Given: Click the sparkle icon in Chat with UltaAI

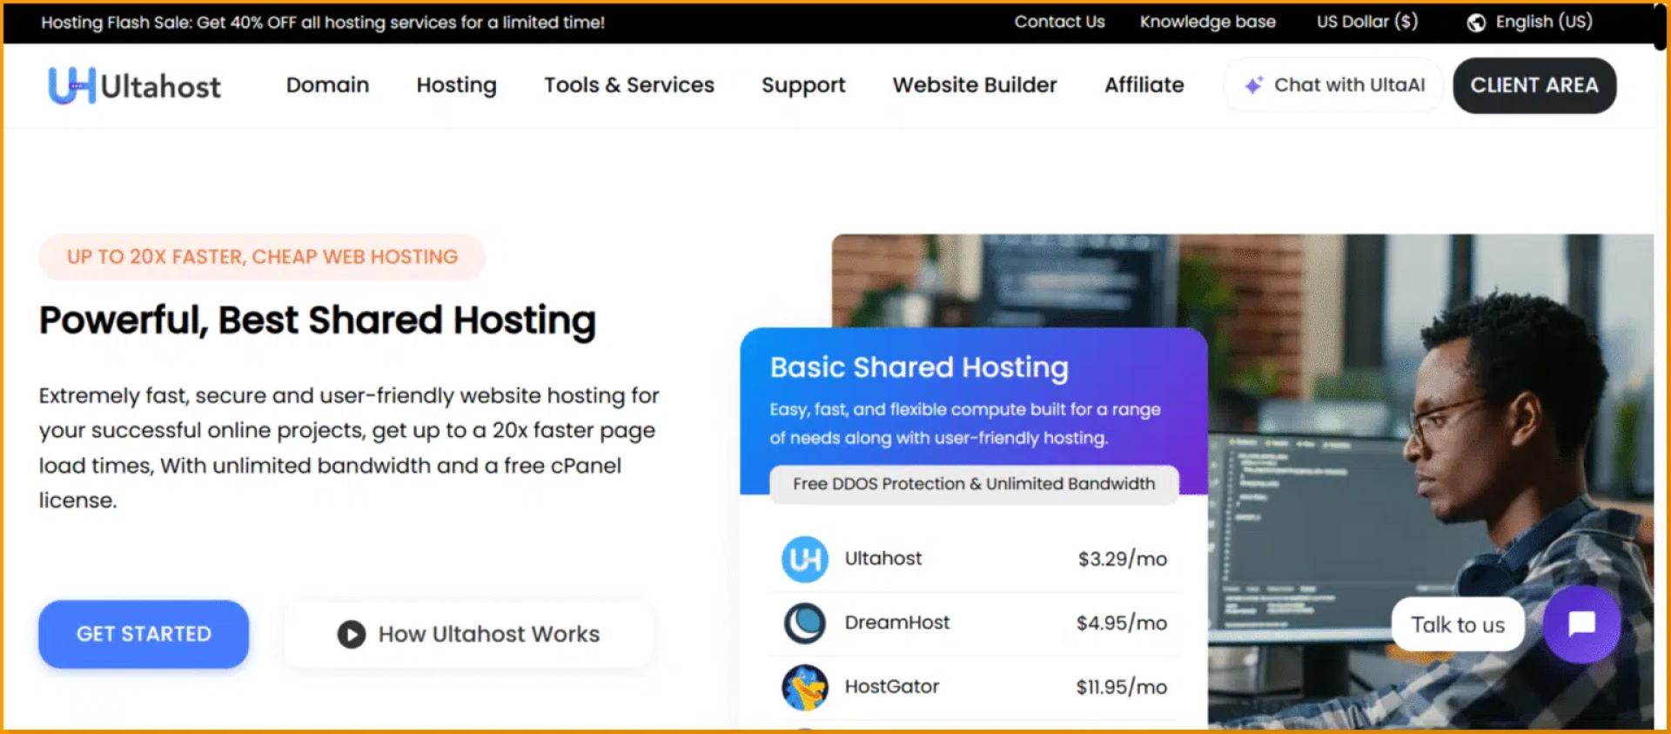Looking at the screenshot, I should coord(1253,85).
